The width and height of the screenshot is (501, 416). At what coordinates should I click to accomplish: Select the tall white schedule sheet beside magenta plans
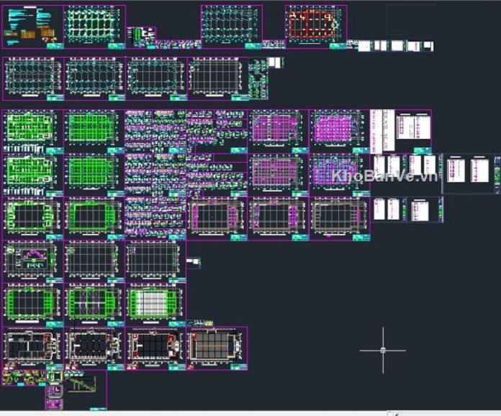(x=382, y=130)
